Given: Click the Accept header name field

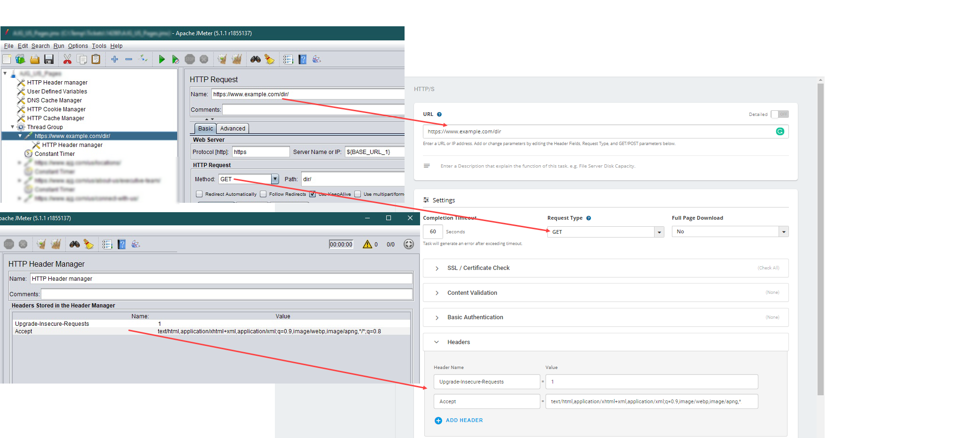Looking at the screenshot, I should 487,401.
